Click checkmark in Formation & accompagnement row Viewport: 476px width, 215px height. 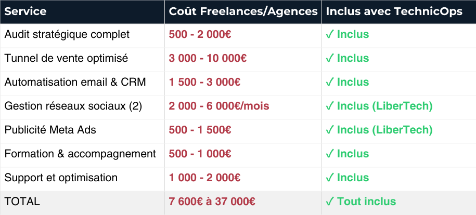(x=329, y=154)
